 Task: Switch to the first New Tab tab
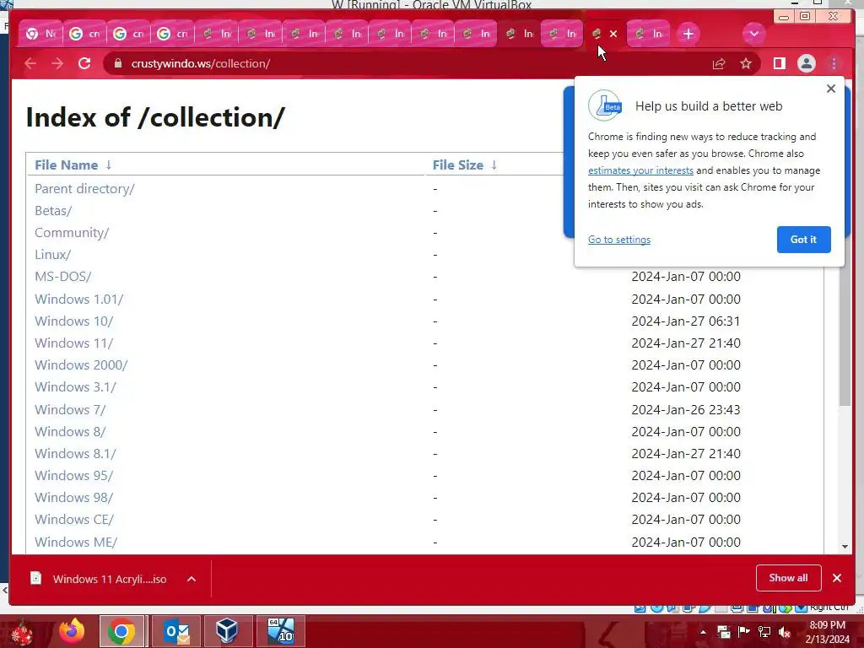40,34
